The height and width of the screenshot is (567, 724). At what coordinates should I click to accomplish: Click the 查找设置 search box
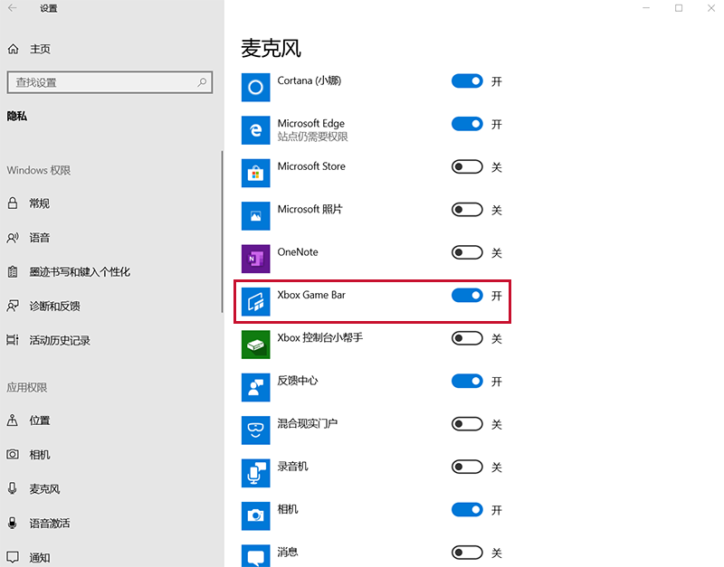100,82
